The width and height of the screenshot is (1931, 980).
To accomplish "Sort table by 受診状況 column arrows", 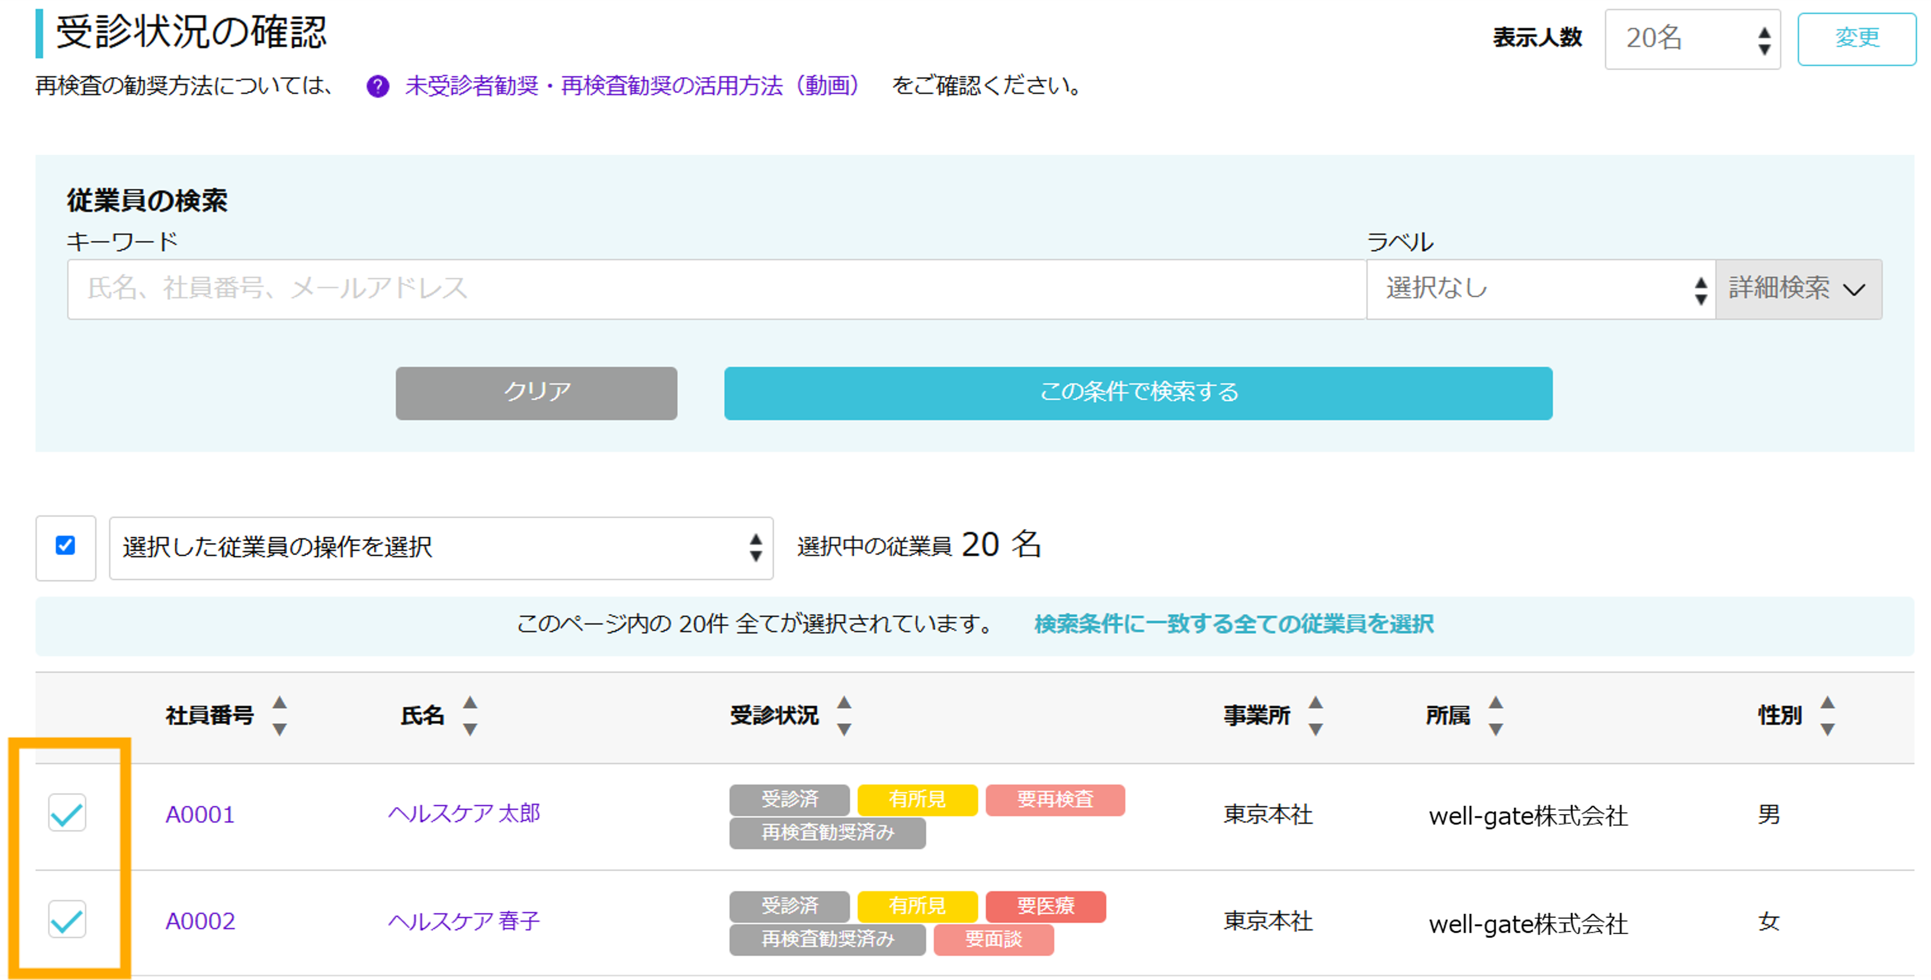I will [844, 715].
